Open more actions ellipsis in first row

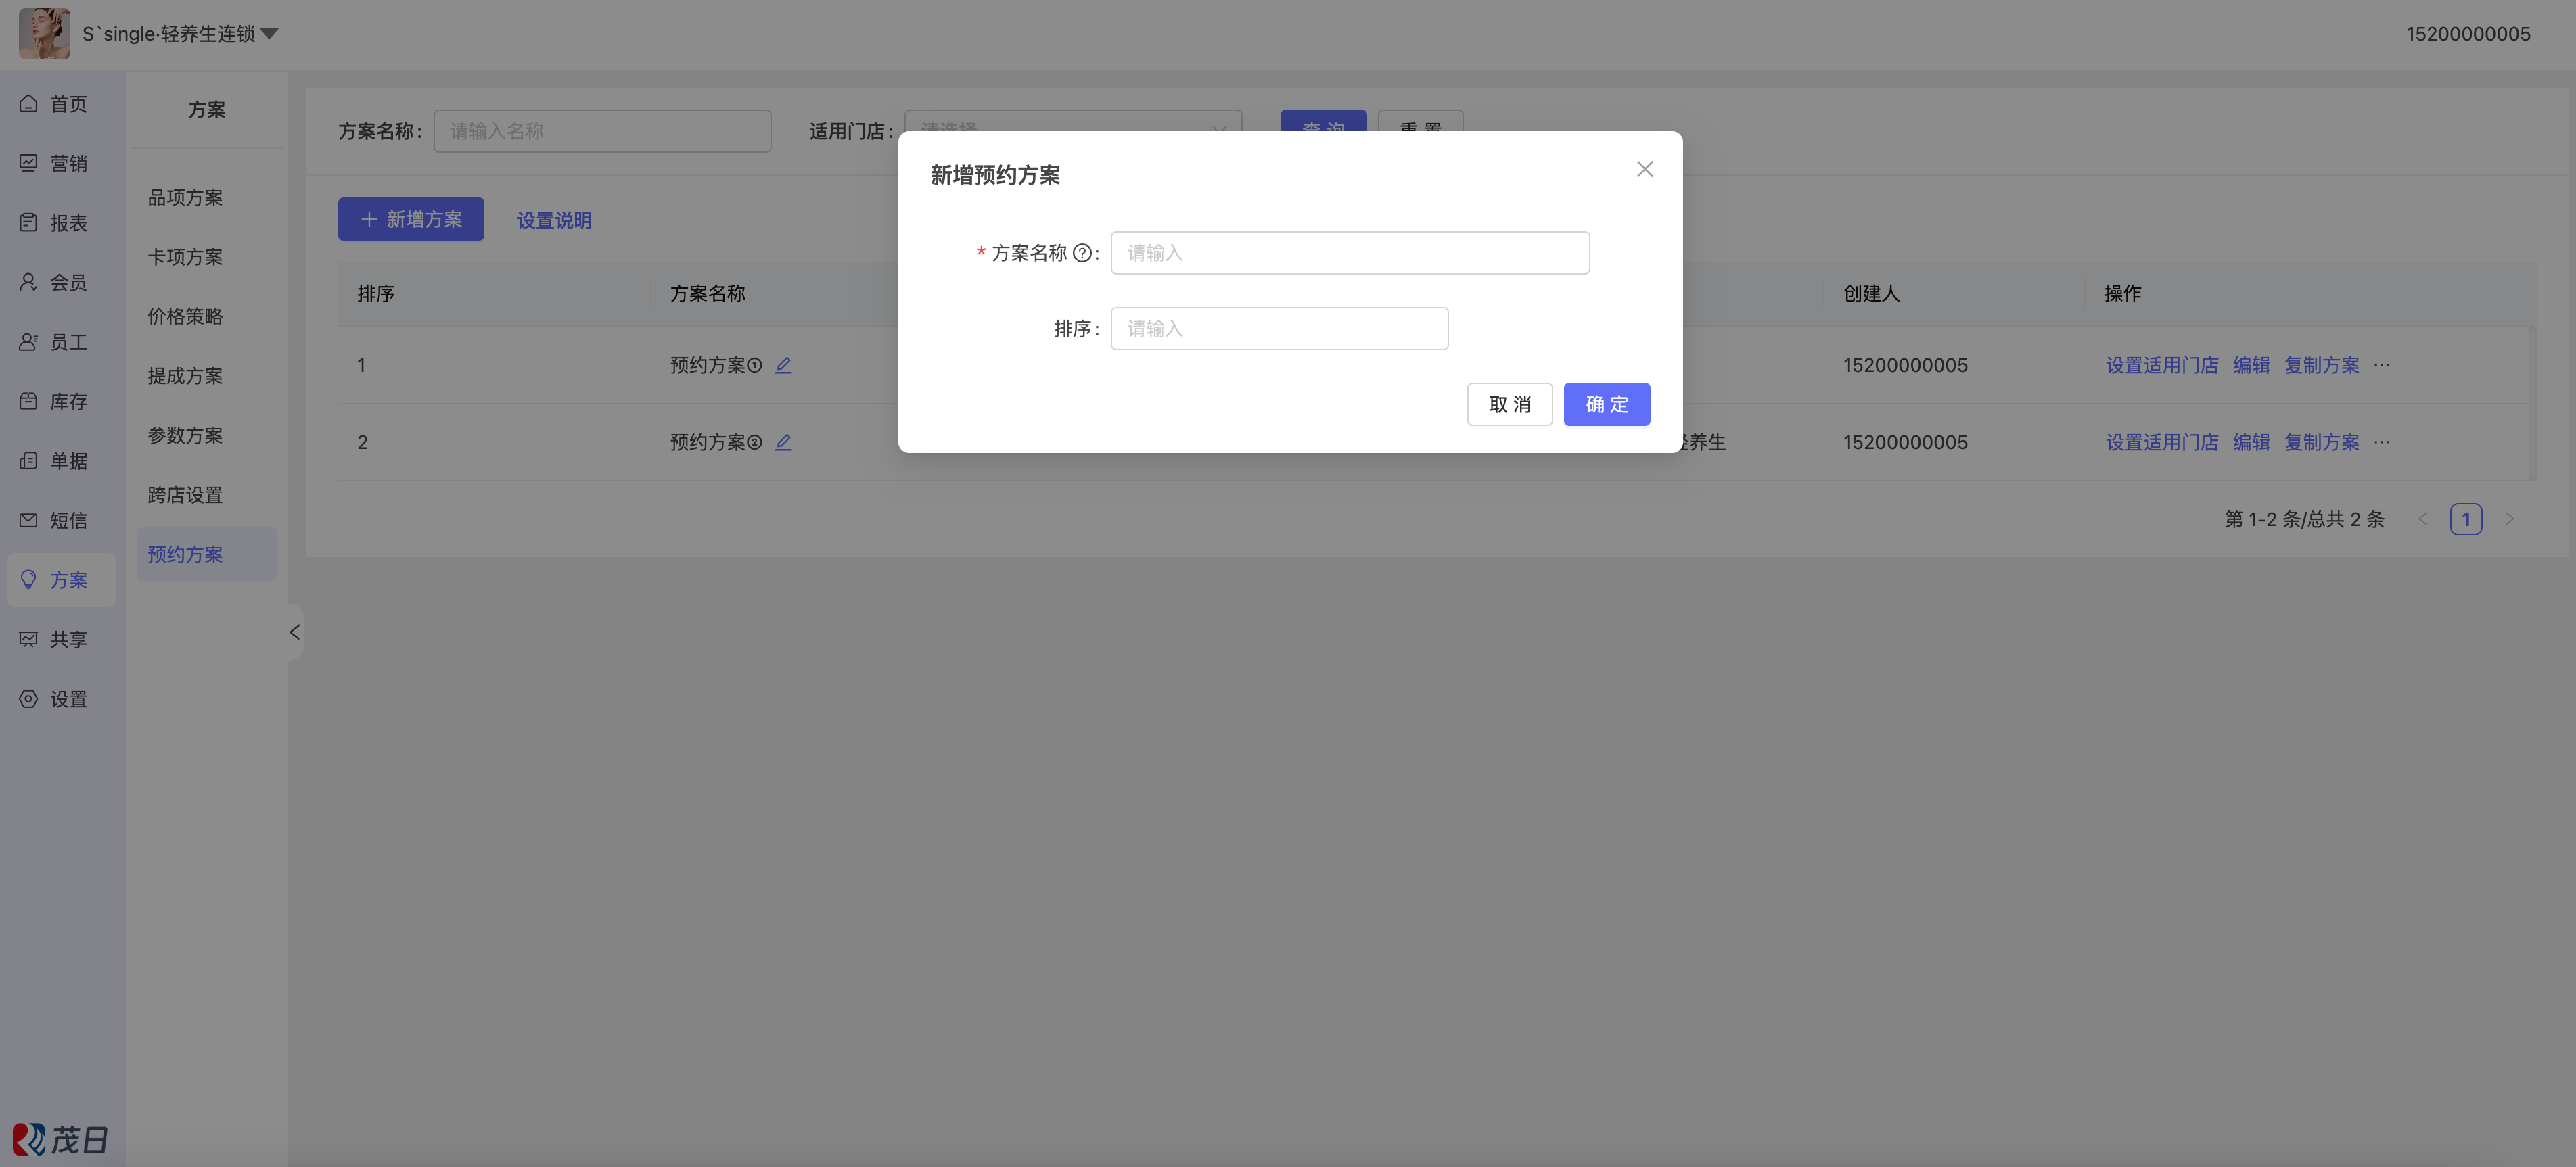click(x=2381, y=364)
